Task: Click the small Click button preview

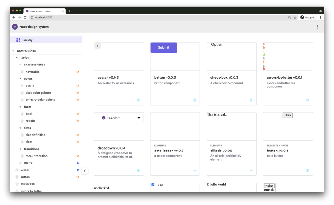Action: pyautogui.click(x=288, y=115)
